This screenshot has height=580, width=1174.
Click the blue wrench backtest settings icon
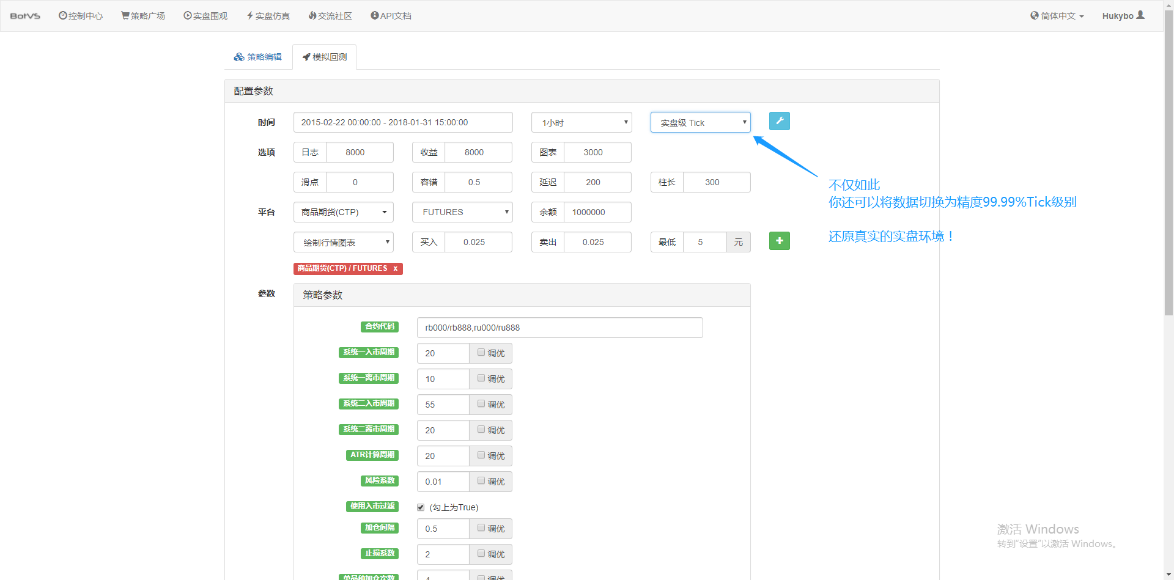click(779, 121)
